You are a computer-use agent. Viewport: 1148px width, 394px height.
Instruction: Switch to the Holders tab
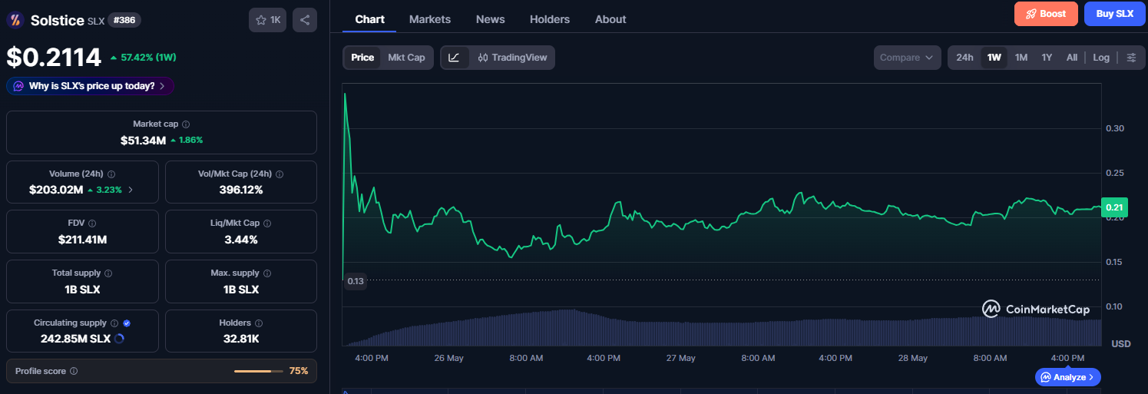[x=550, y=19]
